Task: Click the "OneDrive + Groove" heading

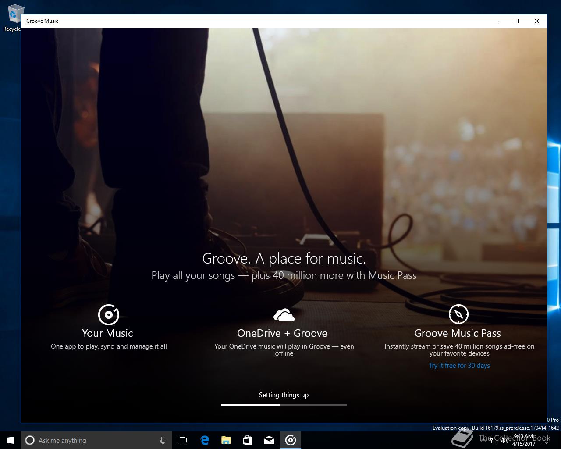Action: point(282,333)
